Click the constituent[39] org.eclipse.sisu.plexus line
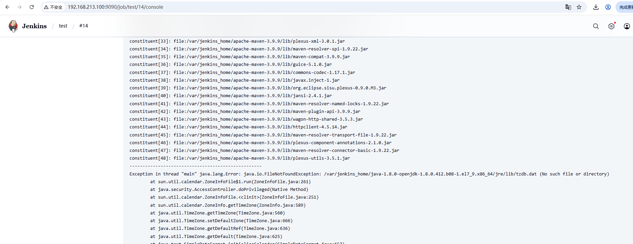 point(258,88)
